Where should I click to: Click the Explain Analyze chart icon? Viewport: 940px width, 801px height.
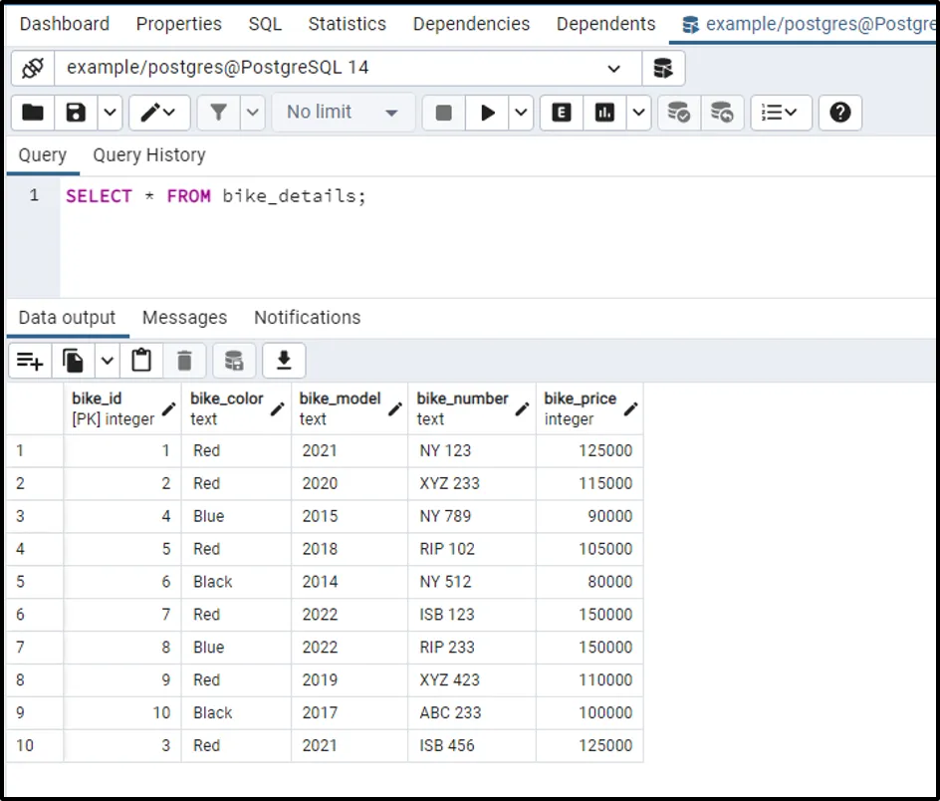coord(604,113)
